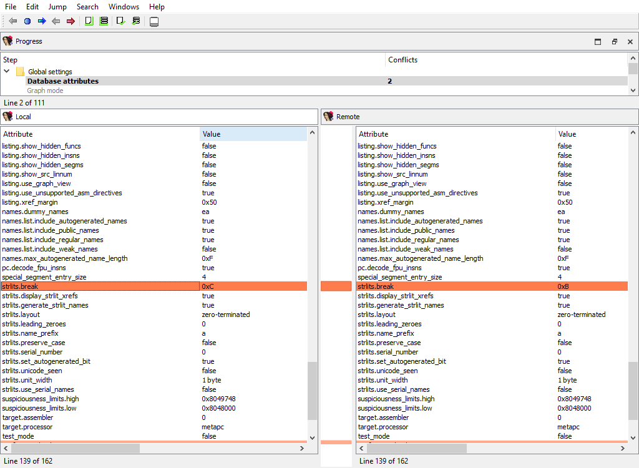
Task: Click the stacked list icon with green checkmark
Action: coord(136,21)
